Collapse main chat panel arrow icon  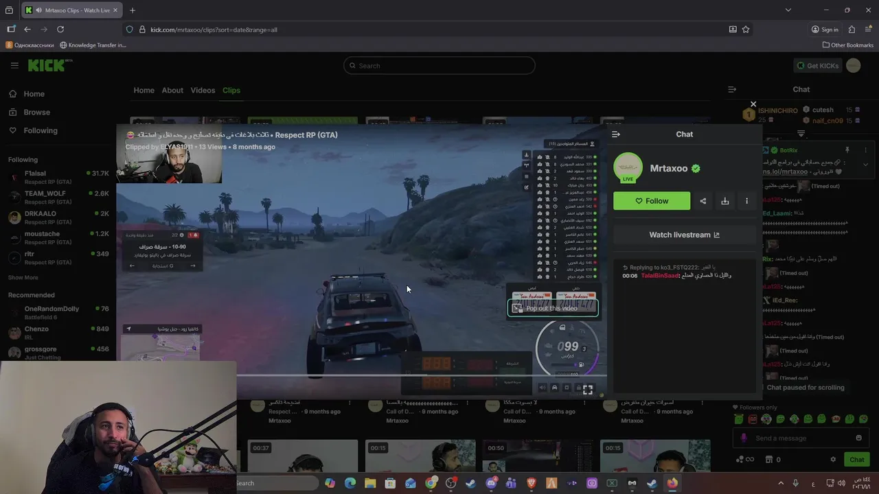coord(732,89)
